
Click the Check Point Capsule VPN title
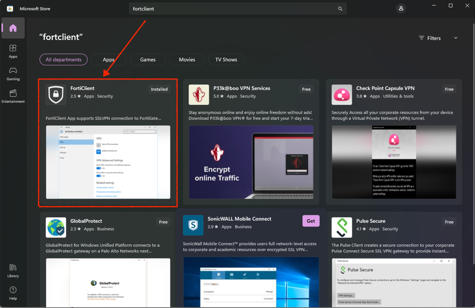coord(386,88)
